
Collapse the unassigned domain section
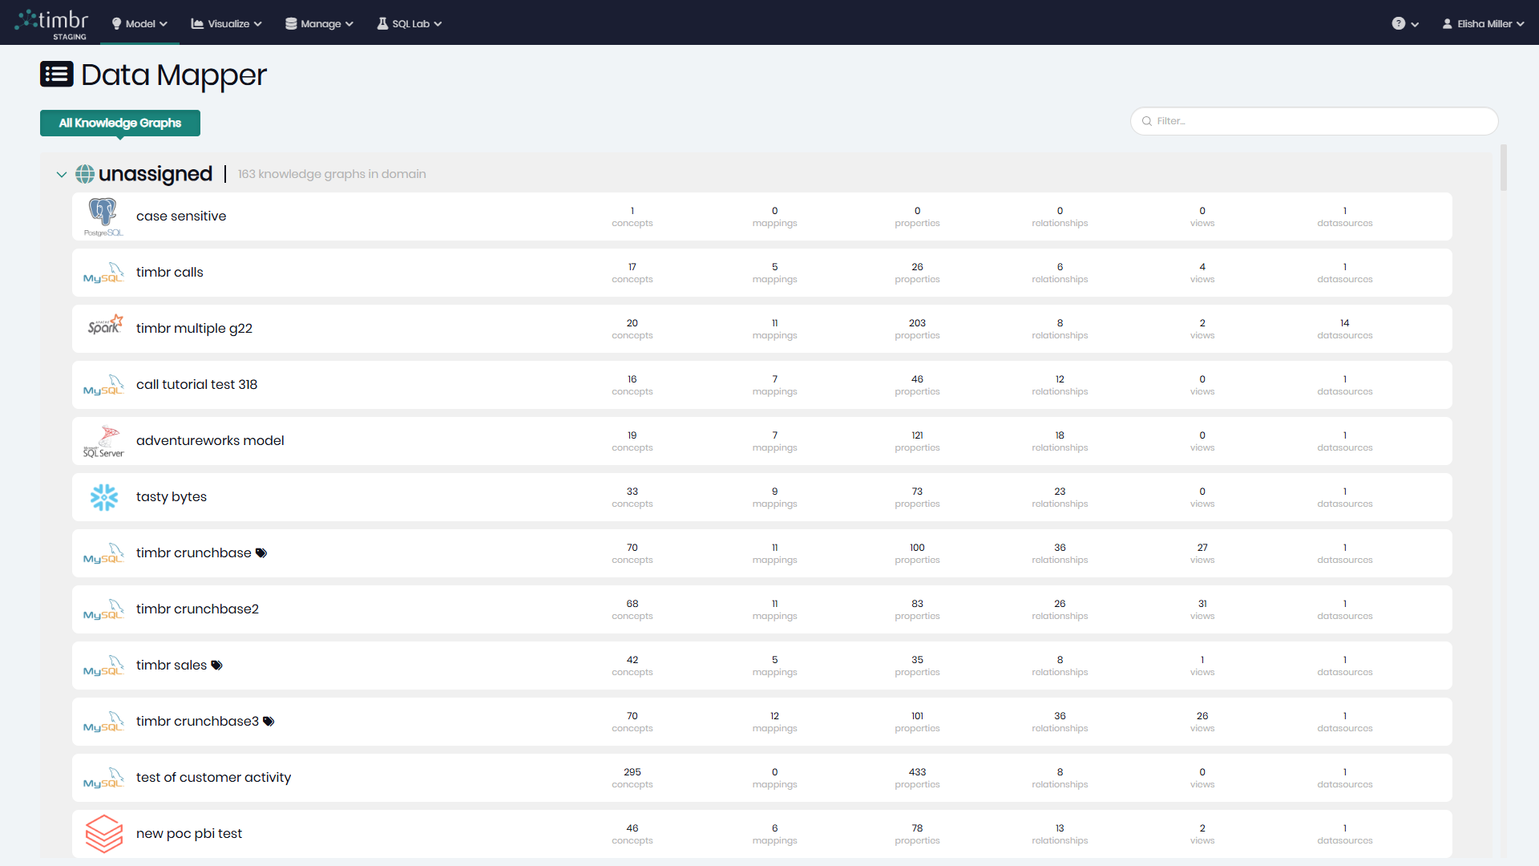pos(62,174)
